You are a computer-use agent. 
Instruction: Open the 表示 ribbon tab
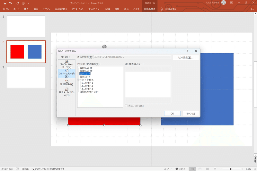126,9
